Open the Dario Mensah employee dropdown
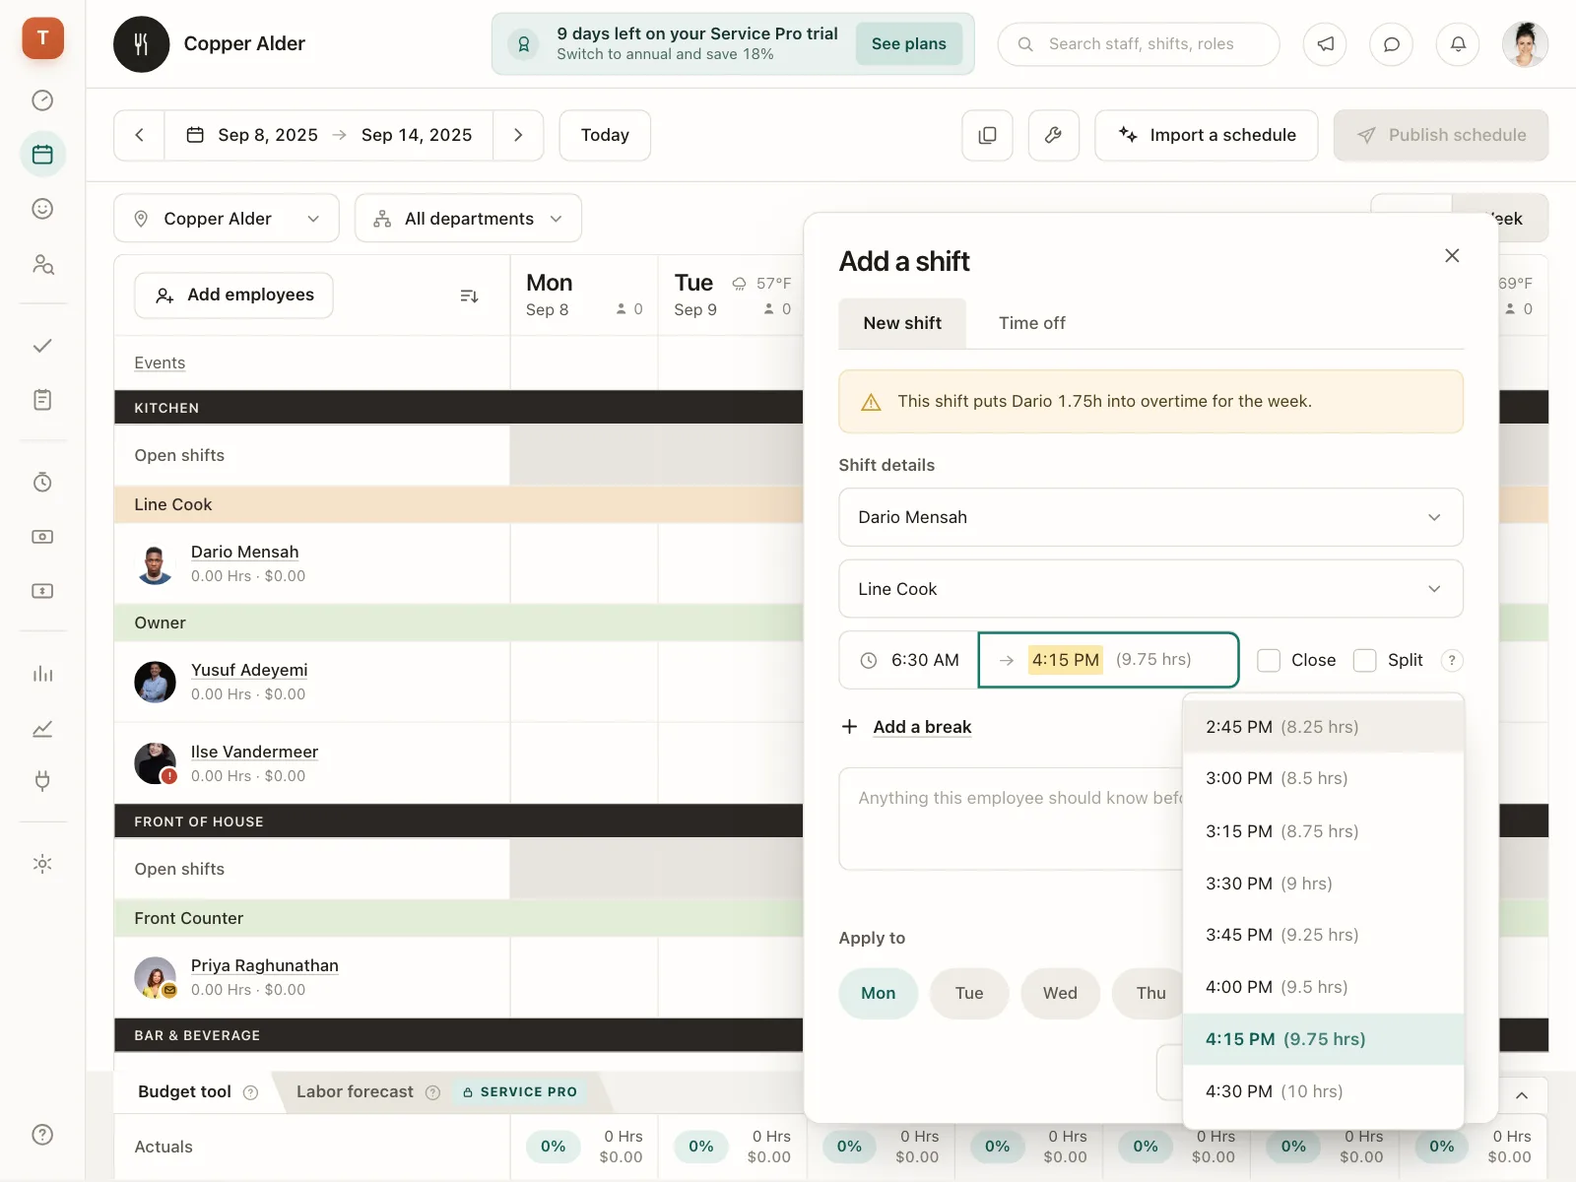1576x1182 pixels. pyautogui.click(x=1150, y=517)
